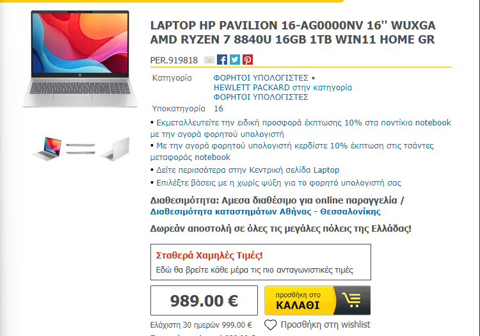Share product on Facebook
This screenshot has width=480, height=336.
(222, 60)
